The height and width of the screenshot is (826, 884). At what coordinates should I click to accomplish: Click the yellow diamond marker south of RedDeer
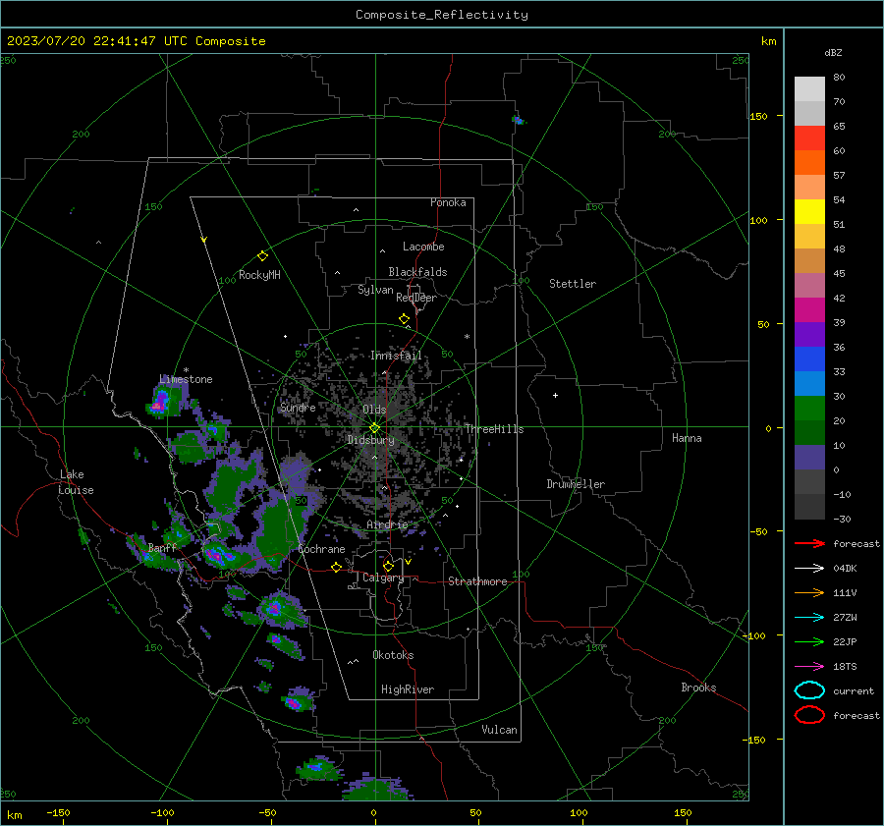click(405, 319)
